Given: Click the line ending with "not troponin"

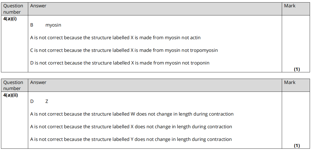Looking at the screenshot, I should (120, 63).
